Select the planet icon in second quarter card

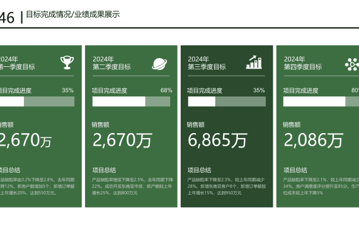159,64
